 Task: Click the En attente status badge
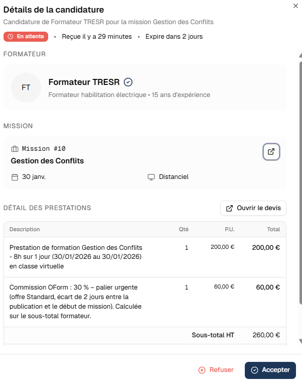26,37
